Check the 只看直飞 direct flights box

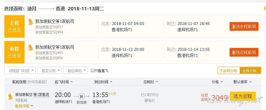pos(92,71)
